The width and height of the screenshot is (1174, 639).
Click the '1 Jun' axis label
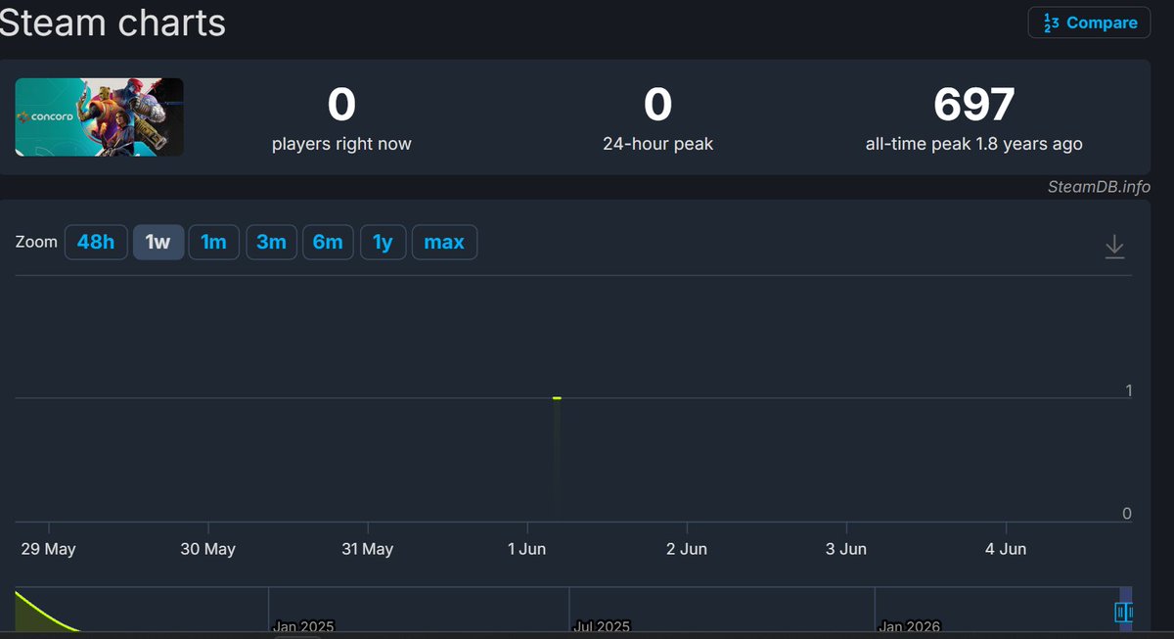[526, 549]
